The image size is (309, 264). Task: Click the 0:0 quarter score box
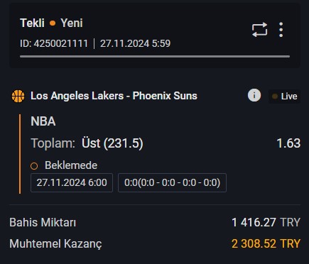(x=172, y=182)
